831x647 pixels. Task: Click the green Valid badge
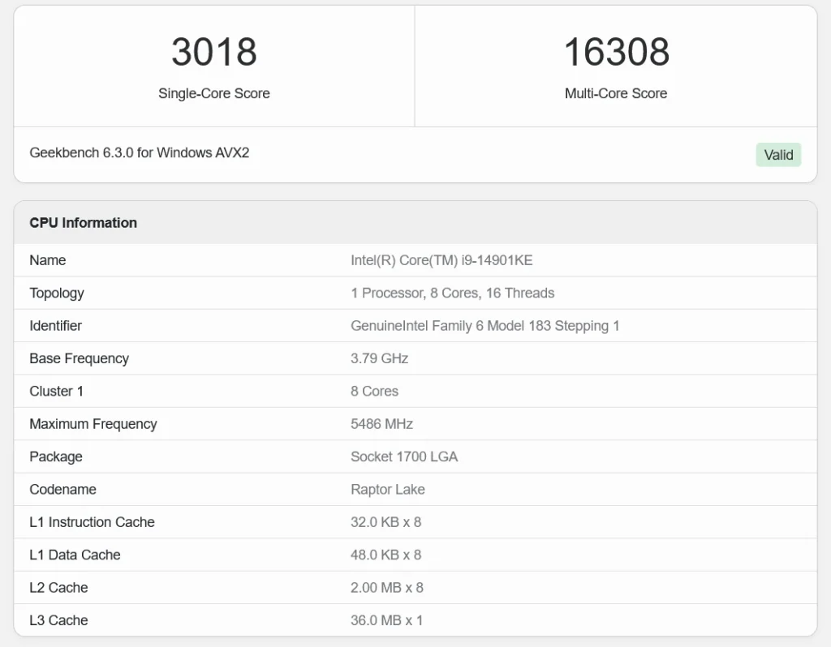coord(777,155)
